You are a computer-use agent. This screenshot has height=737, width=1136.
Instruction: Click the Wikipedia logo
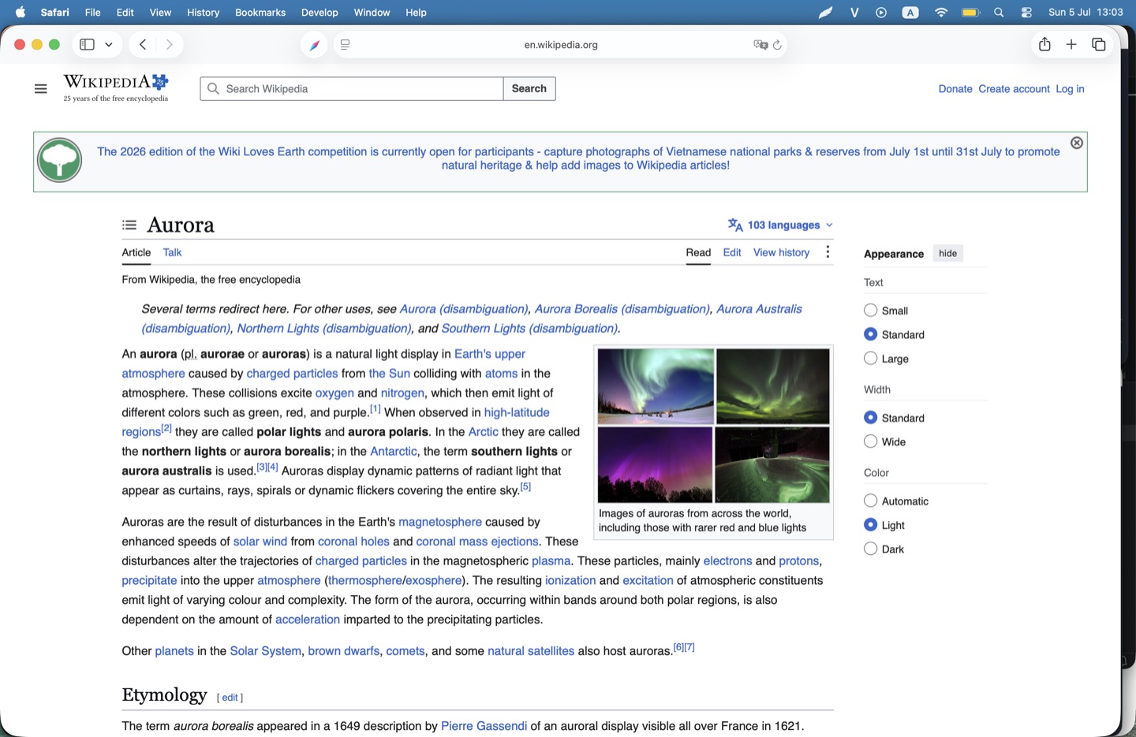pos(116,87)
